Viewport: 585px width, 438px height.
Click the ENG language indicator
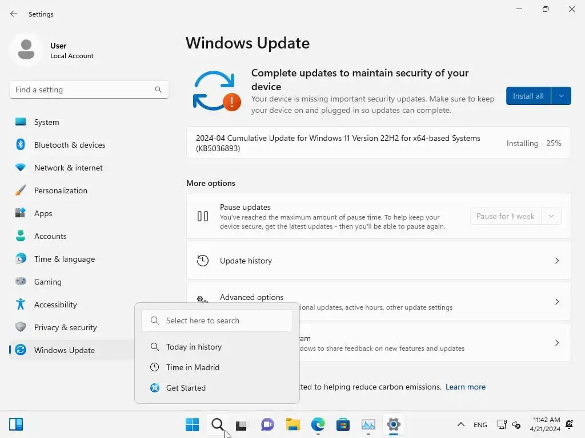(480, 424)
